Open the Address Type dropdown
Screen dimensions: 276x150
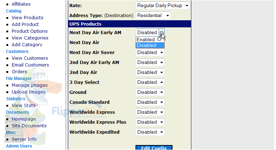(153, 16)
